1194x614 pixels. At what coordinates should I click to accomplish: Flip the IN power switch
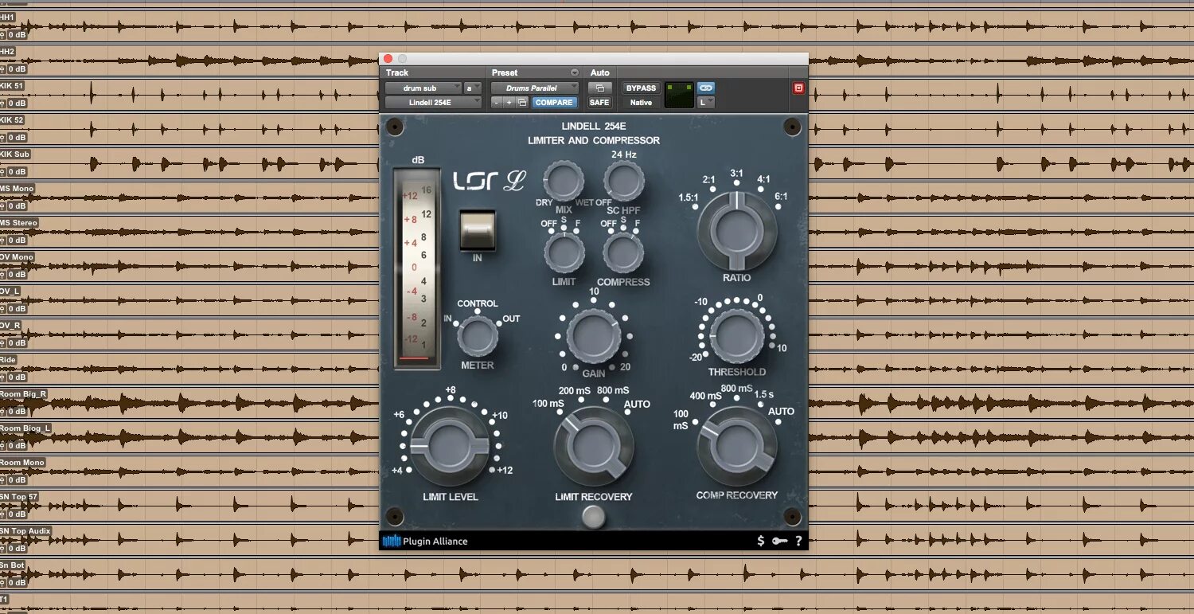tap(478, 231)
